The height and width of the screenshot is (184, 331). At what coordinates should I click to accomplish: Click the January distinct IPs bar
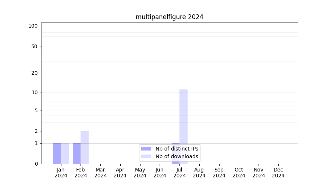click(x=57, y=153)
